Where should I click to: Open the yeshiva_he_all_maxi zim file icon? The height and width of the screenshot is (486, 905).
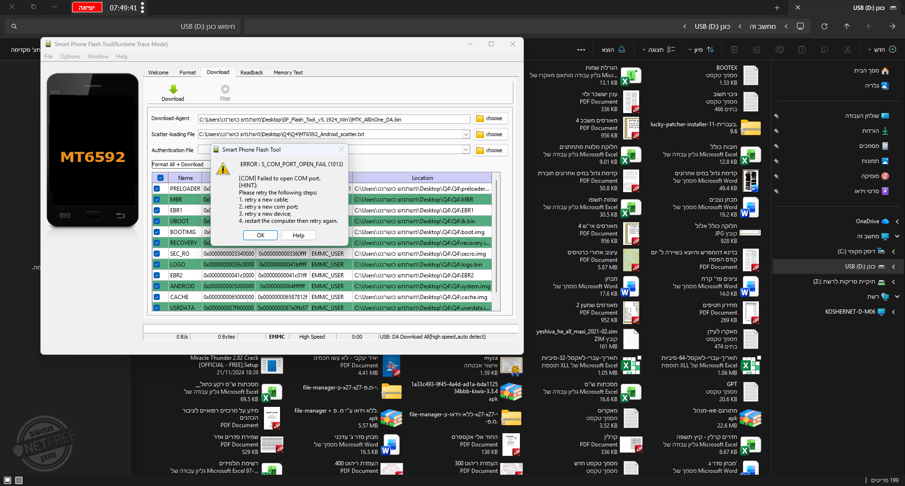pyautogui.click(x=631, y=339)
